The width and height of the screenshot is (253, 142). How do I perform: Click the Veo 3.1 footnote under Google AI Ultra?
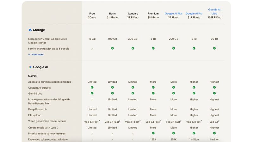coord(219,120)
